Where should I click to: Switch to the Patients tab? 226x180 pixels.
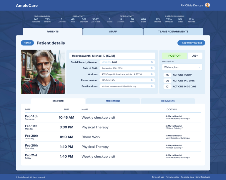[53, 32]
